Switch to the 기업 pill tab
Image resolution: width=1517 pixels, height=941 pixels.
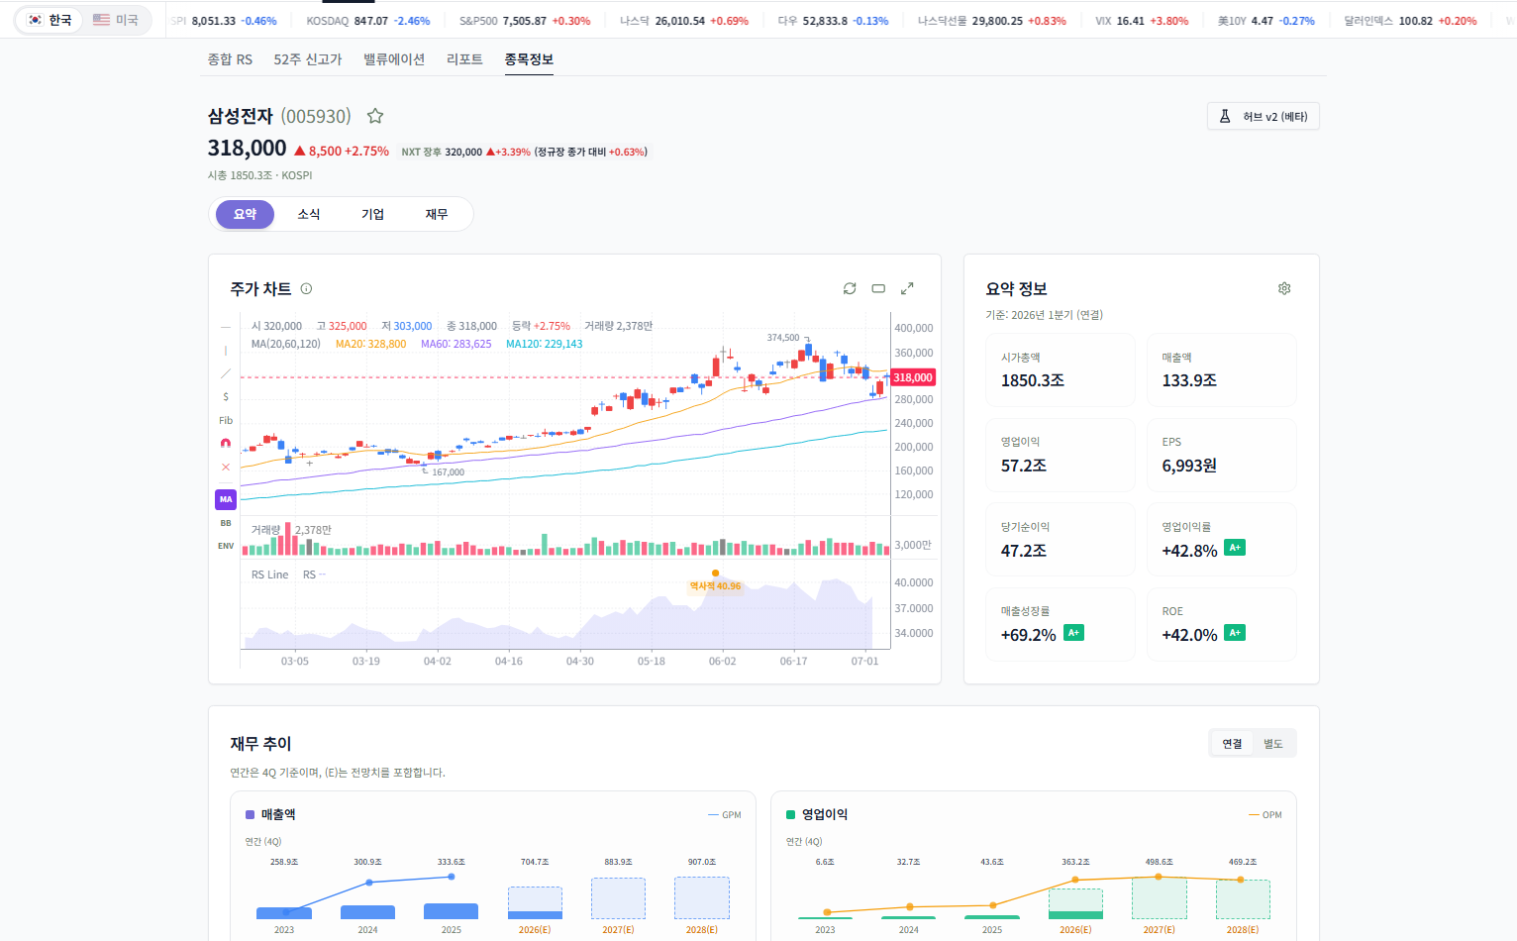tap(372, 214)
